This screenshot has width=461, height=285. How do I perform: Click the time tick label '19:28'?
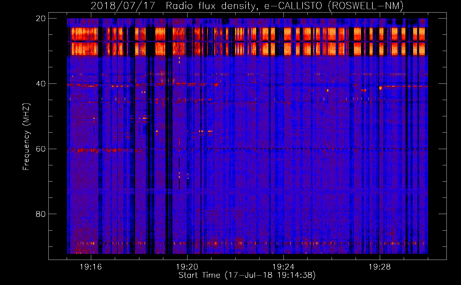click(380, 267)
